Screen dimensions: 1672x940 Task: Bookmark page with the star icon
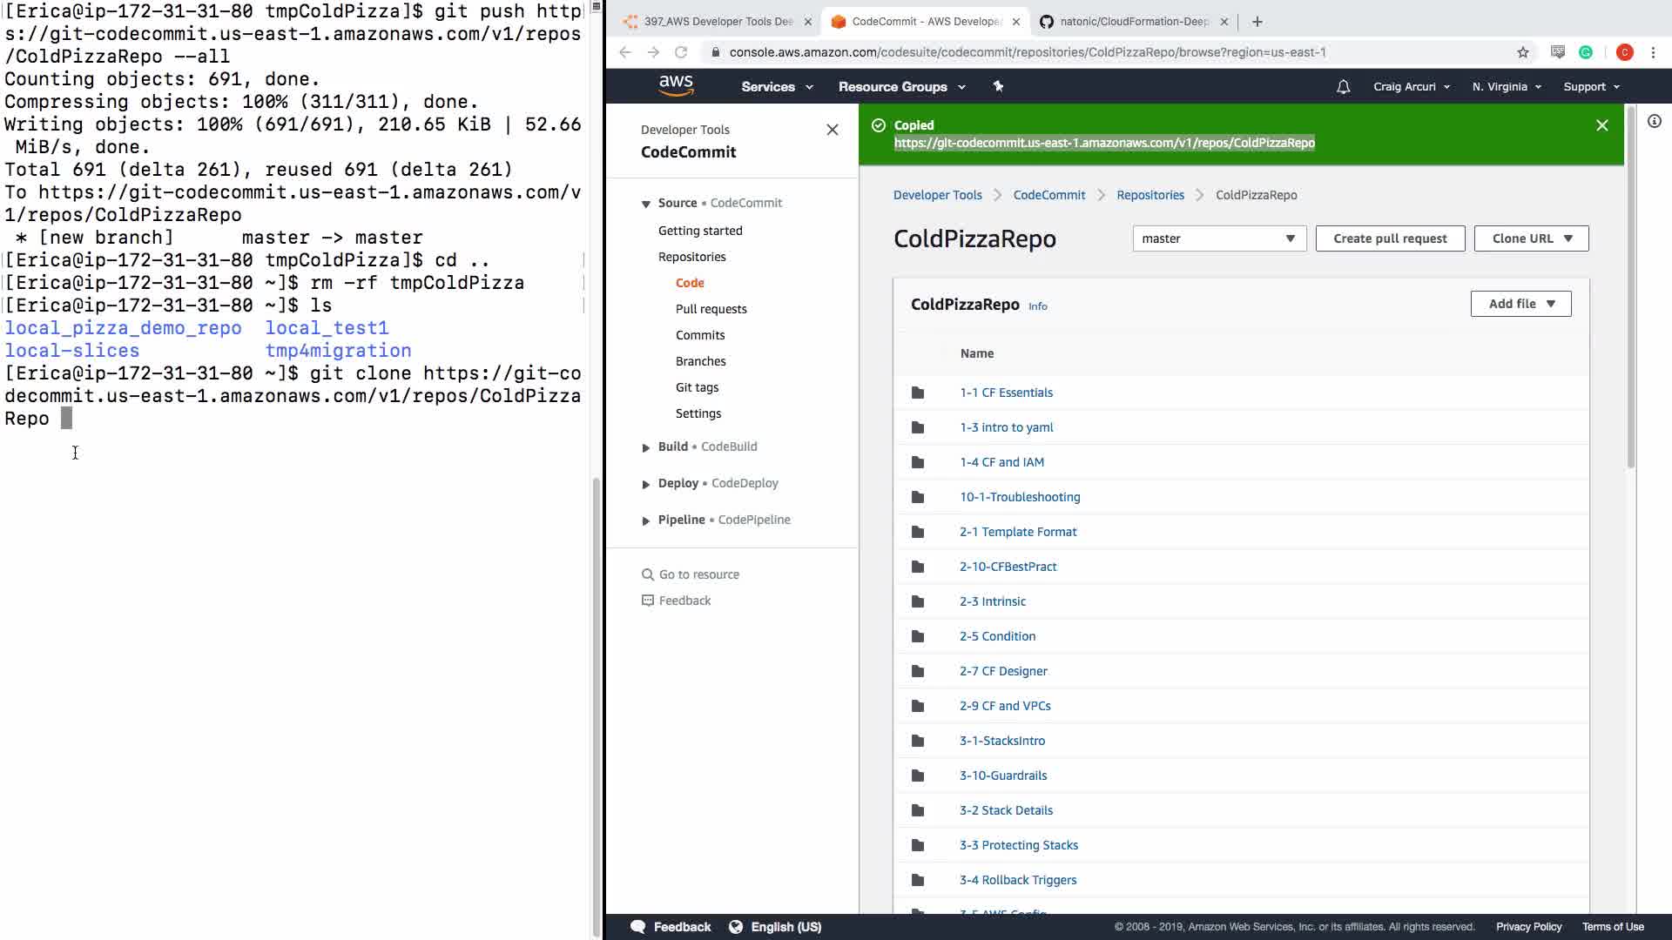coord(1522,52)
